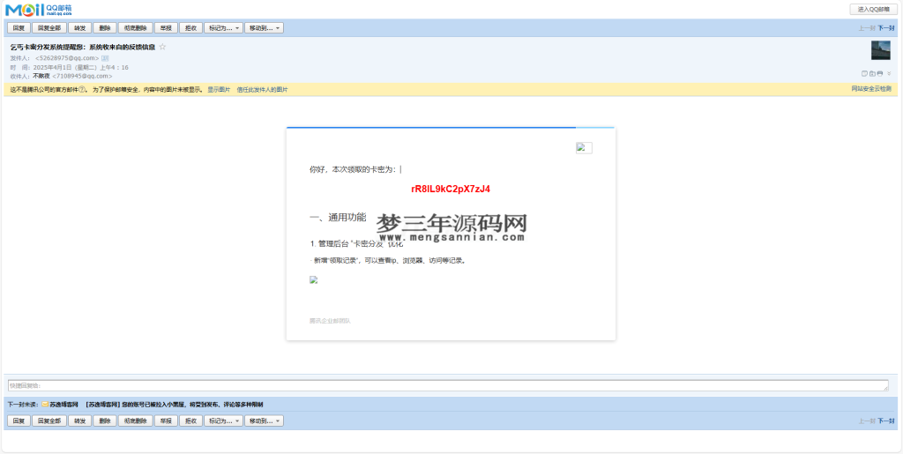
Task: Open email in new window icon
Action: coord(872,74)
